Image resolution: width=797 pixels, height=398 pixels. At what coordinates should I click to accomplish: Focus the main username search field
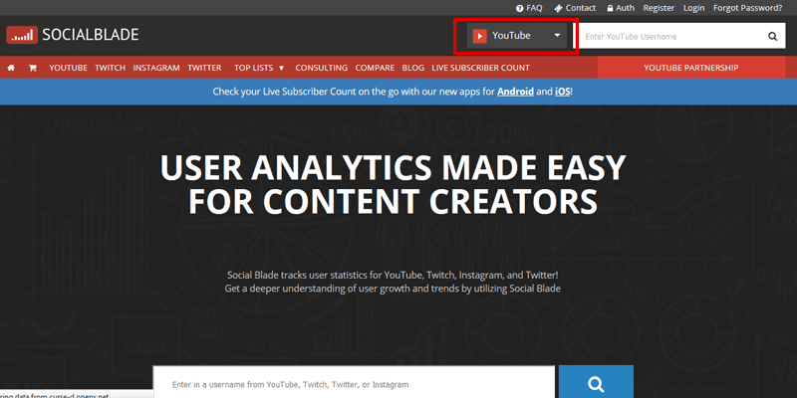354,382
